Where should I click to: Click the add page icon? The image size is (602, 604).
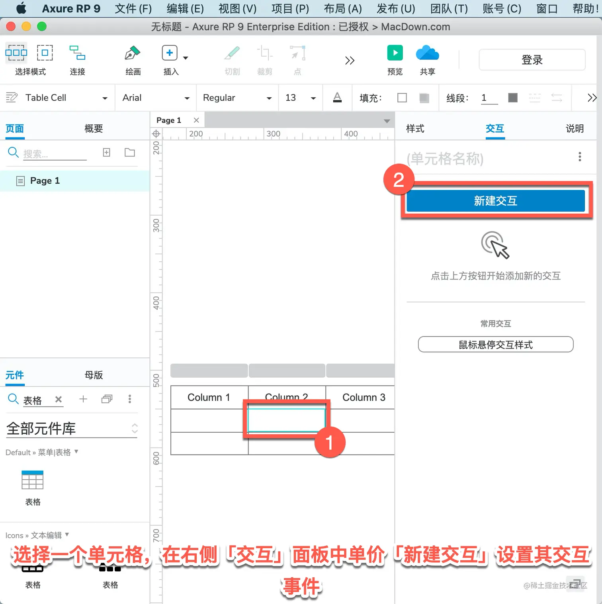(106, 152)
